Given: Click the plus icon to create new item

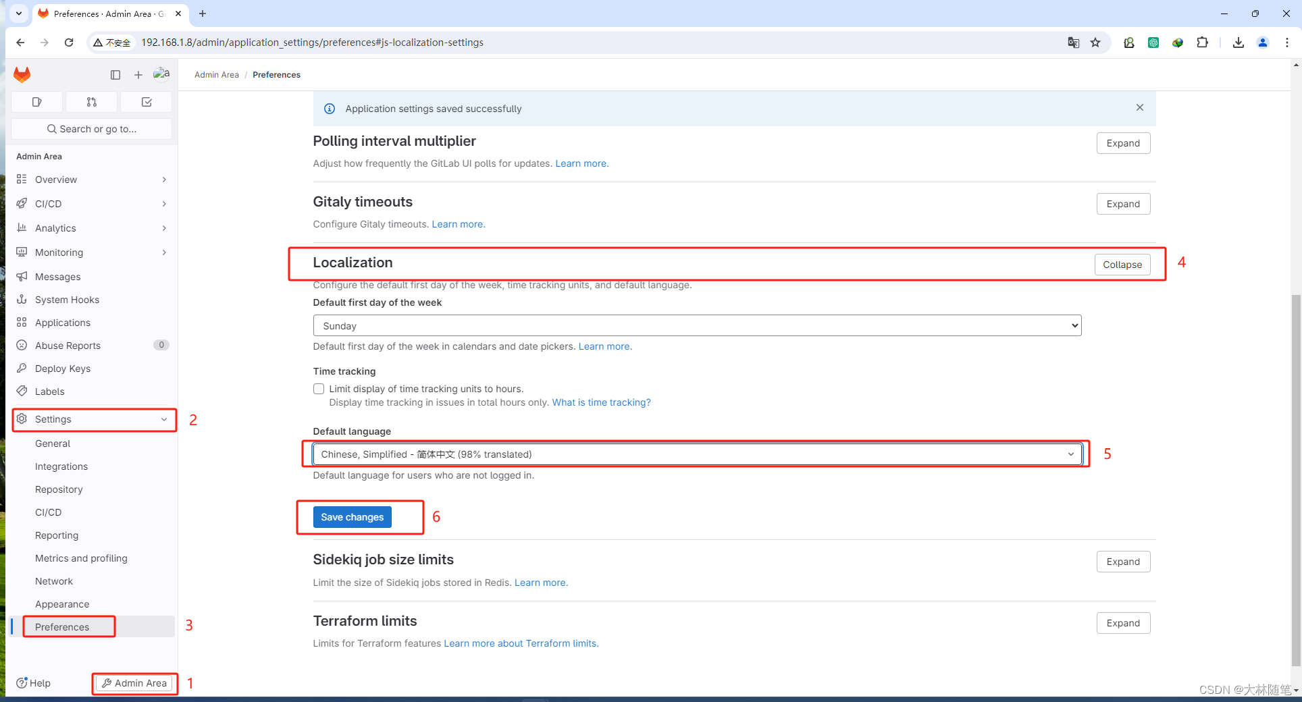Looking at the screenshot, I should tap(138, 75).
